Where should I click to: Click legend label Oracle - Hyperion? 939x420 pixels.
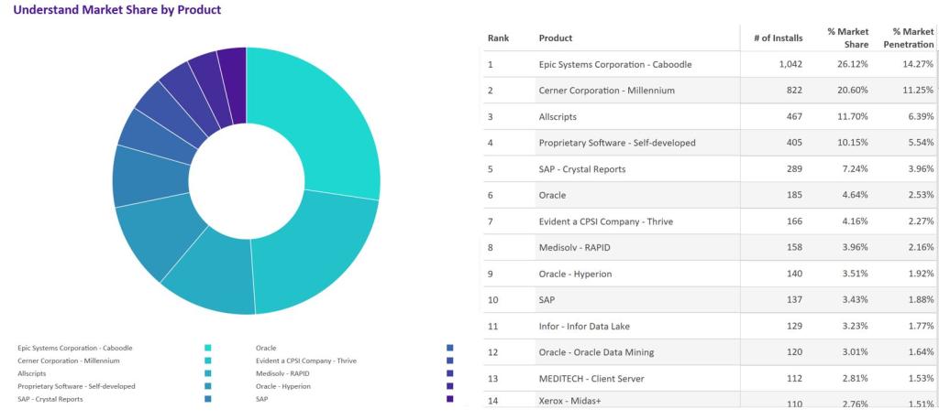(283, 386)
